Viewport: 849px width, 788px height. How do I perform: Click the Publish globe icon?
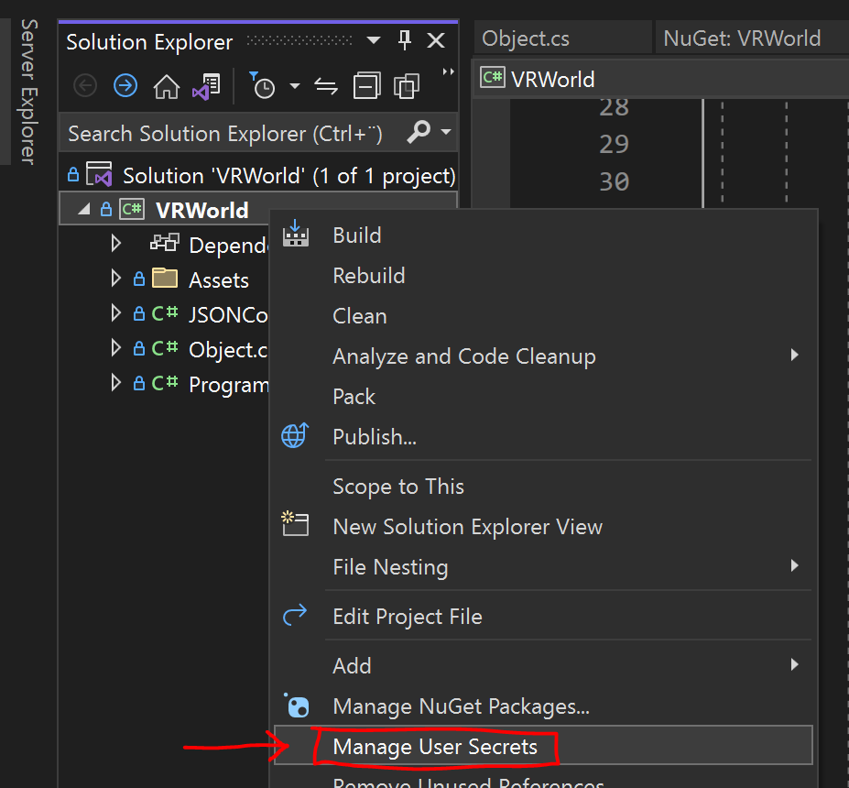[295, 435]
